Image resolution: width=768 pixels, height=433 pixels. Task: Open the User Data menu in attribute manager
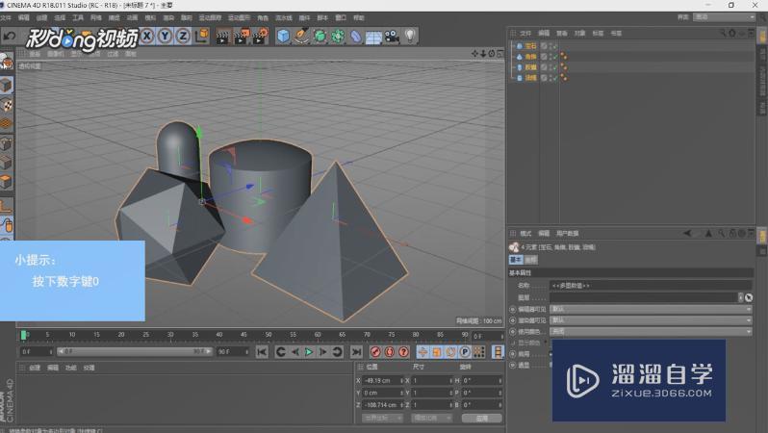click(x=567, y=234)
